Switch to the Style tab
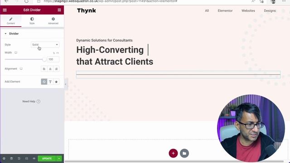The height and width of the screenshot is (163, 290). point(32,21)
